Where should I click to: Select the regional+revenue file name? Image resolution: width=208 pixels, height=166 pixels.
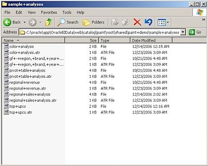[25, 83]
